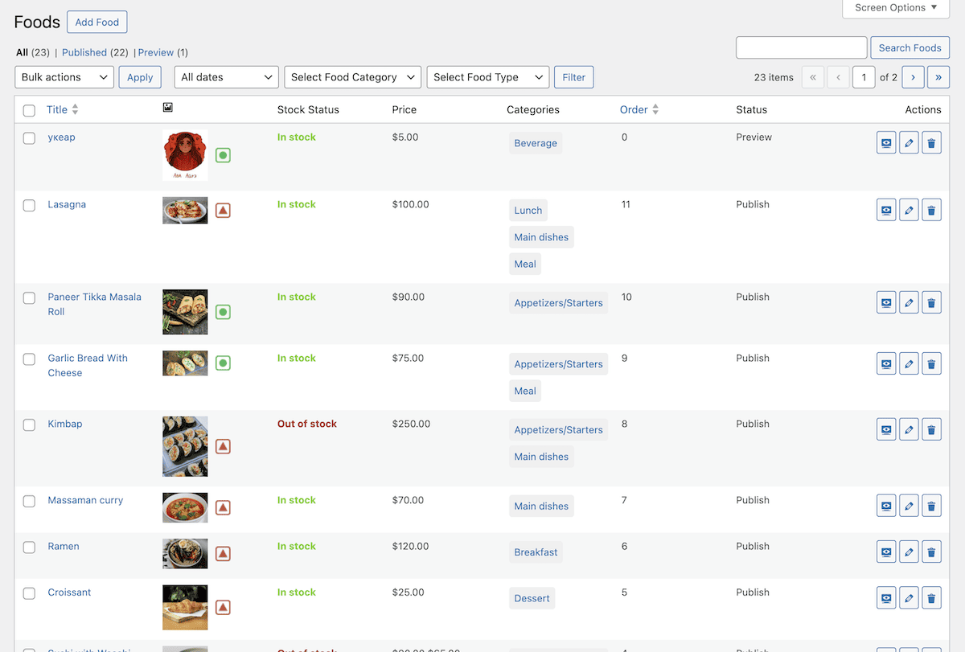Click the view icon for Ramen

click(x=886, y=553)
